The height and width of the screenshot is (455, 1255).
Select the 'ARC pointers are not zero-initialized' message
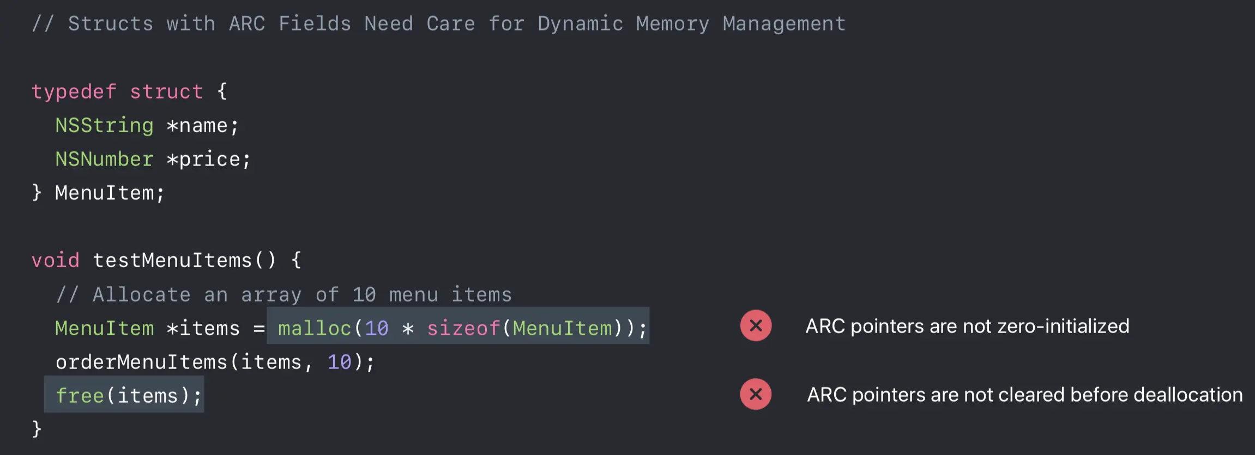click(x=967, y=326)
